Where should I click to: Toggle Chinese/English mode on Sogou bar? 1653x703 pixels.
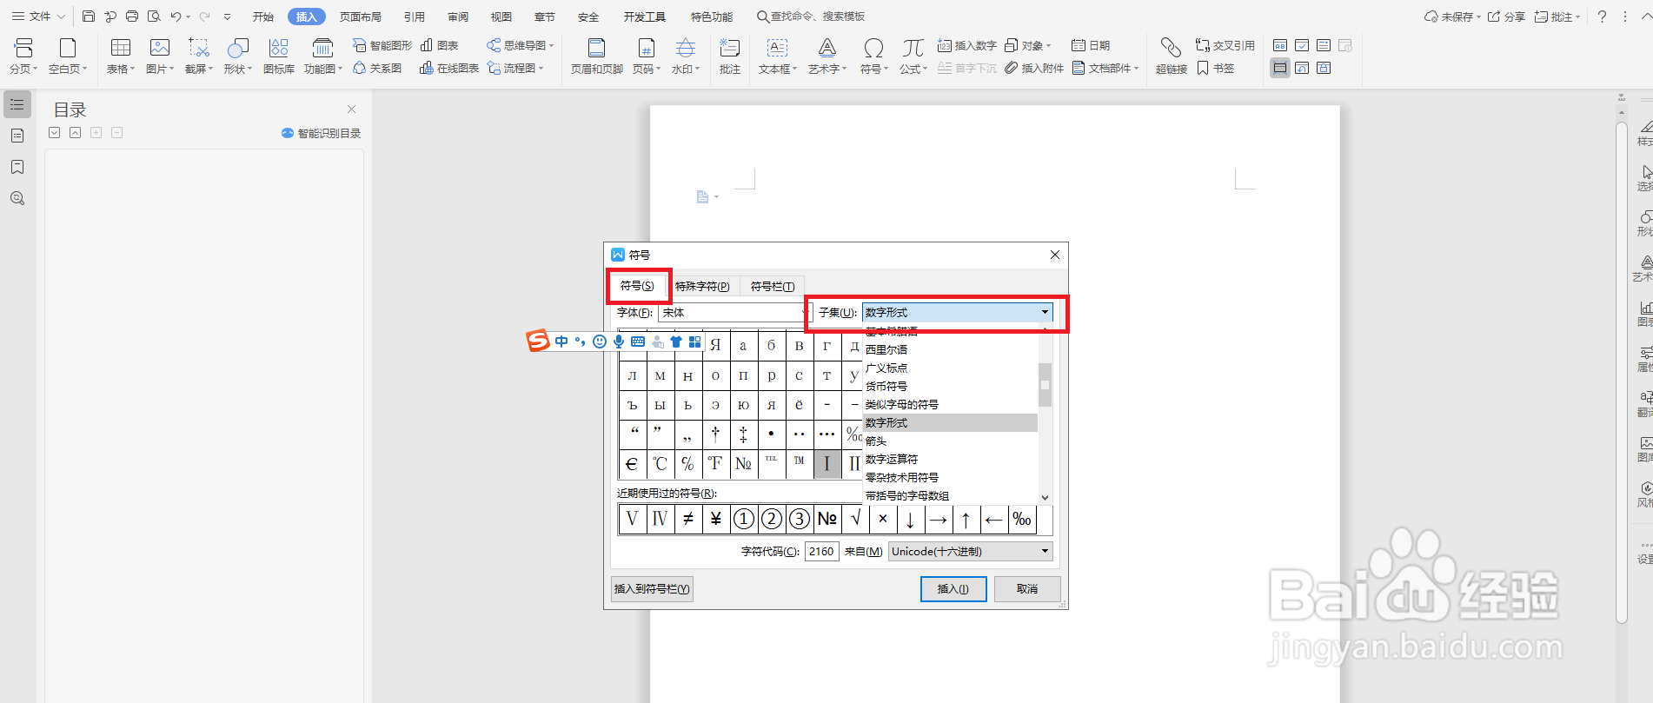pos(561,342)
